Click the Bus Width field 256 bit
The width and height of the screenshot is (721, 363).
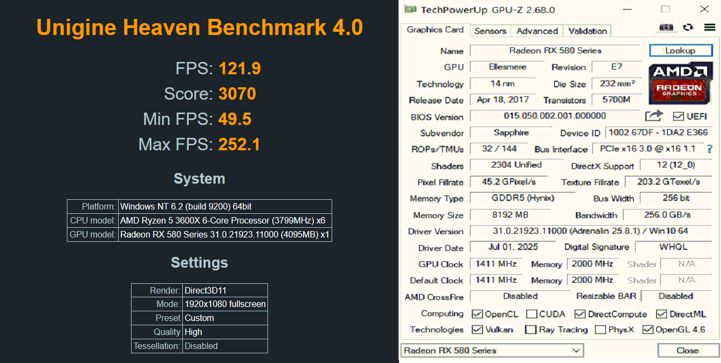(676, 198)
